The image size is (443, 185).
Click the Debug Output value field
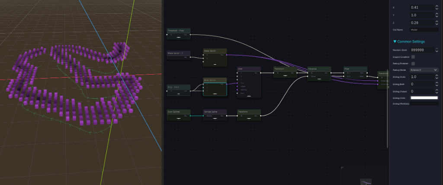pyautogui.click(x=422, y=91)
